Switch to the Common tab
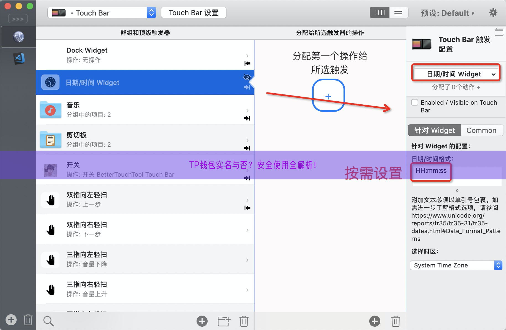 tap(482, 130)
